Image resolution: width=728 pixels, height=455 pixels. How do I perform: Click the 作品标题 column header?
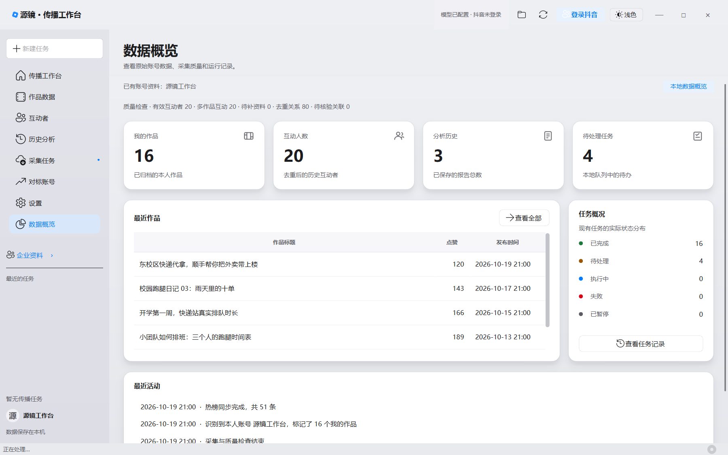[284, 242]
